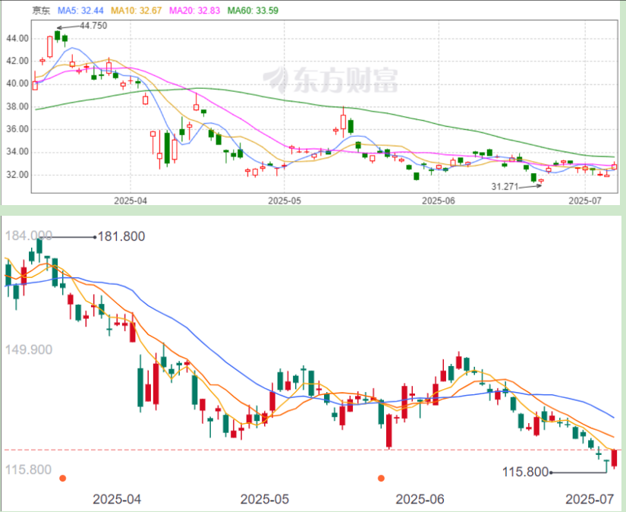Click 2025-06 date in 京东 chart
This screenshot has width=626, height=512.
(x=439, y=201)
